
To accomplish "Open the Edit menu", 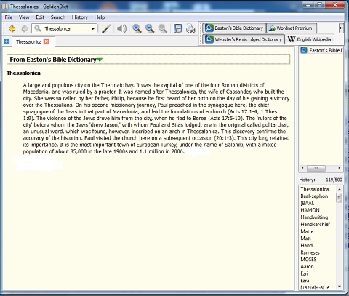I will click(x=40, y=17).
